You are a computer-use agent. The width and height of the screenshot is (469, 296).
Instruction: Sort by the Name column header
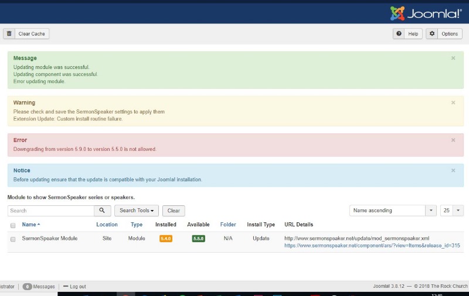31,225
